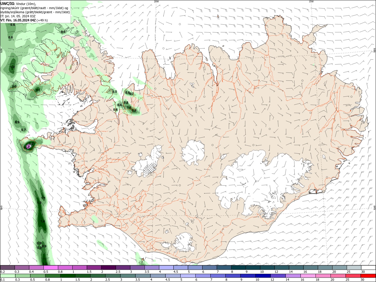Click the '30' label under the upper legend row
This screenshot has height=282, width=376.
(363, 272)
